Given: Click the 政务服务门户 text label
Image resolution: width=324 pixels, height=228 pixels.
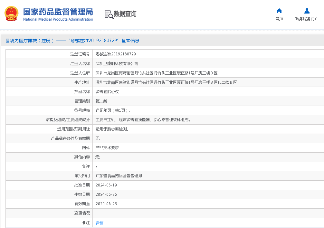Looking at the screenshot, I should [307, 19].
